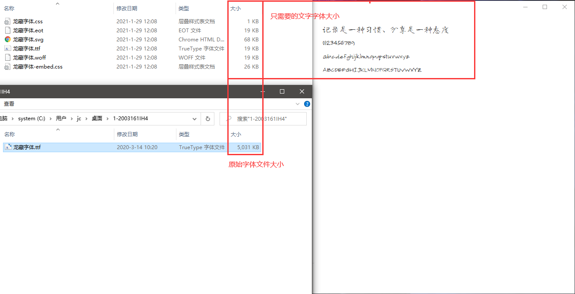The width and height of the screenshot is (575, 294).
Task: Click the type 层叠样式表文档 of 龙藏字体.css
Action: pyautogui.click(x=197, y=21)
